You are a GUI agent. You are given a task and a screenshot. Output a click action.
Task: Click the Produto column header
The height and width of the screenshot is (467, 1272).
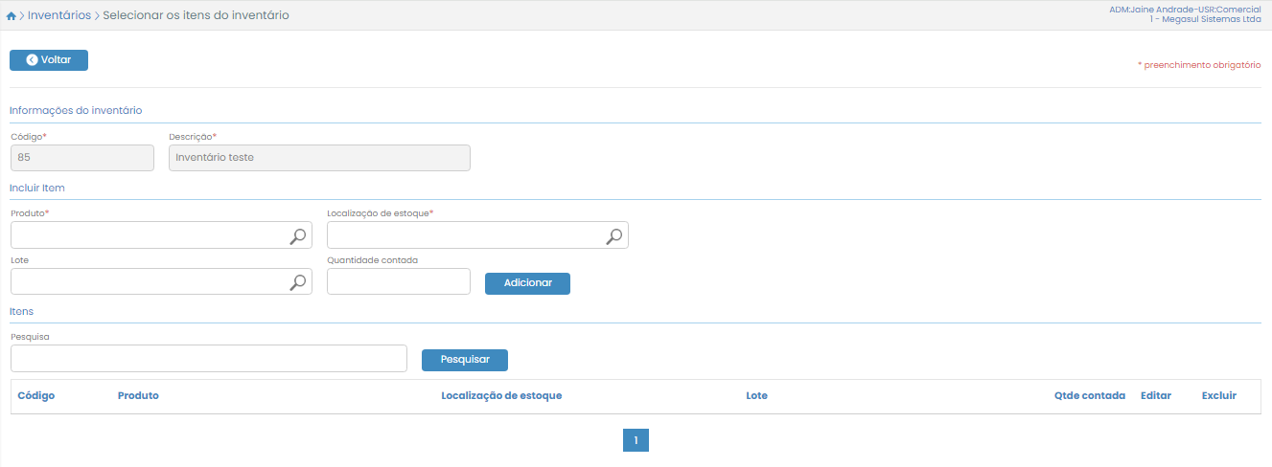138,395
